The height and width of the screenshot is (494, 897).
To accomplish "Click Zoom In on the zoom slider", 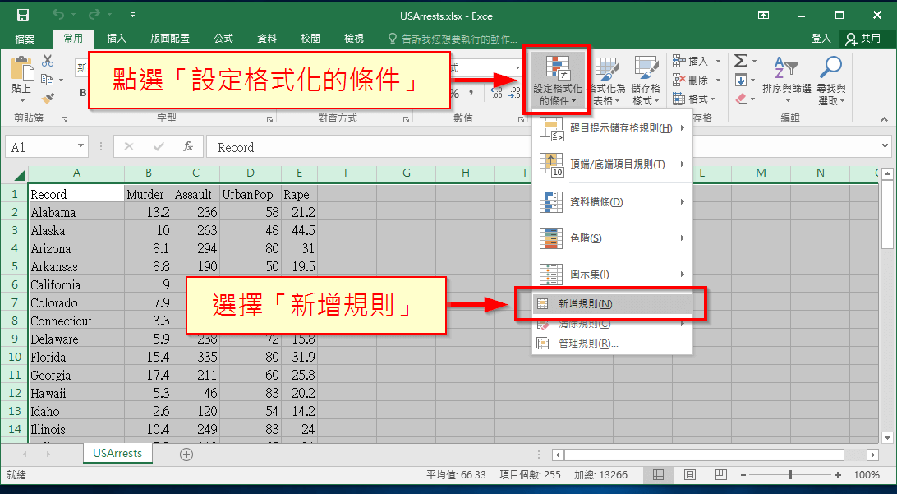I will (x=837, y=474).
